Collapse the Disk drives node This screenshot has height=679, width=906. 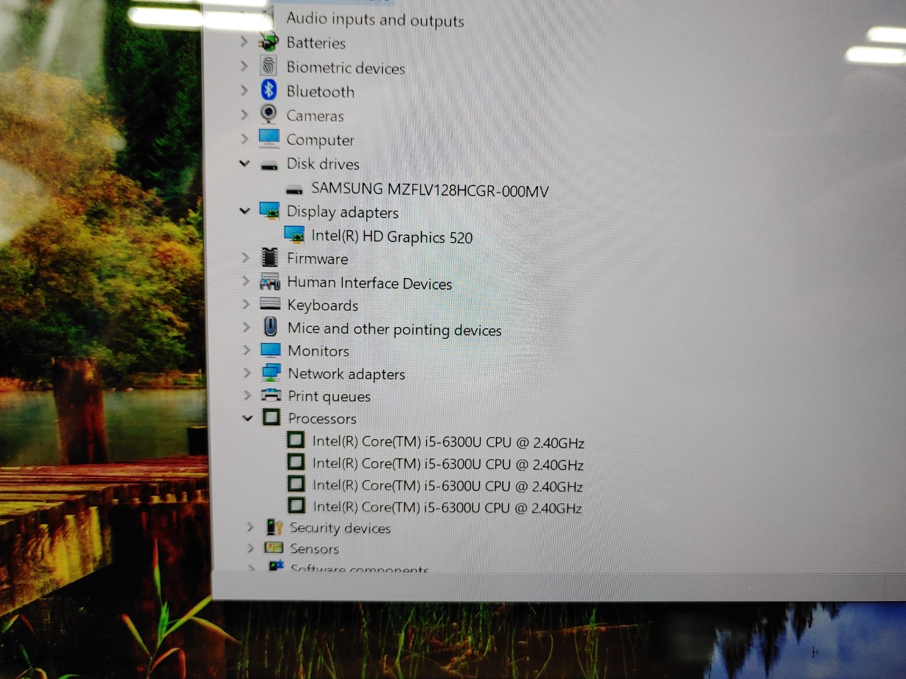click(245, 163)
